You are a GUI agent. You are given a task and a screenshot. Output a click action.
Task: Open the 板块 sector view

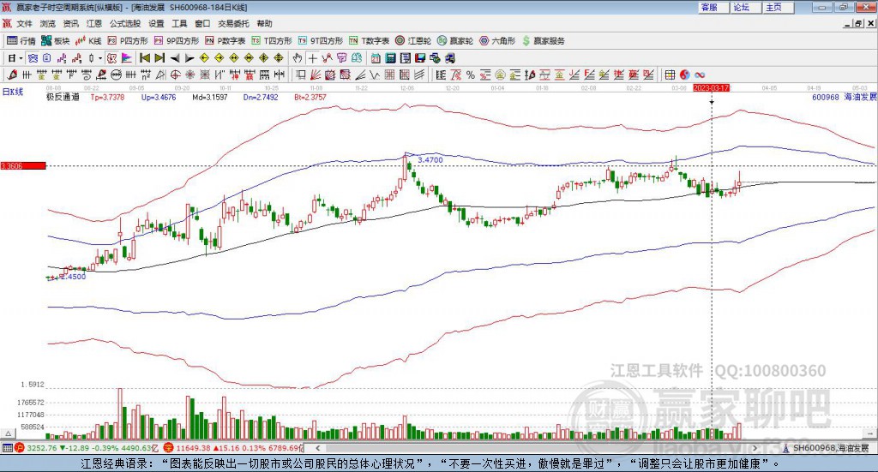tap(56, 41)
